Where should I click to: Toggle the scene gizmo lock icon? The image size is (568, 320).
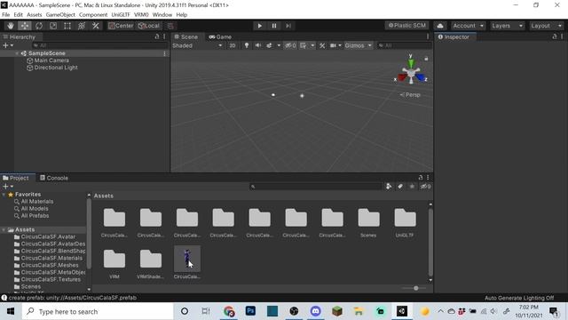click(426, 59)
